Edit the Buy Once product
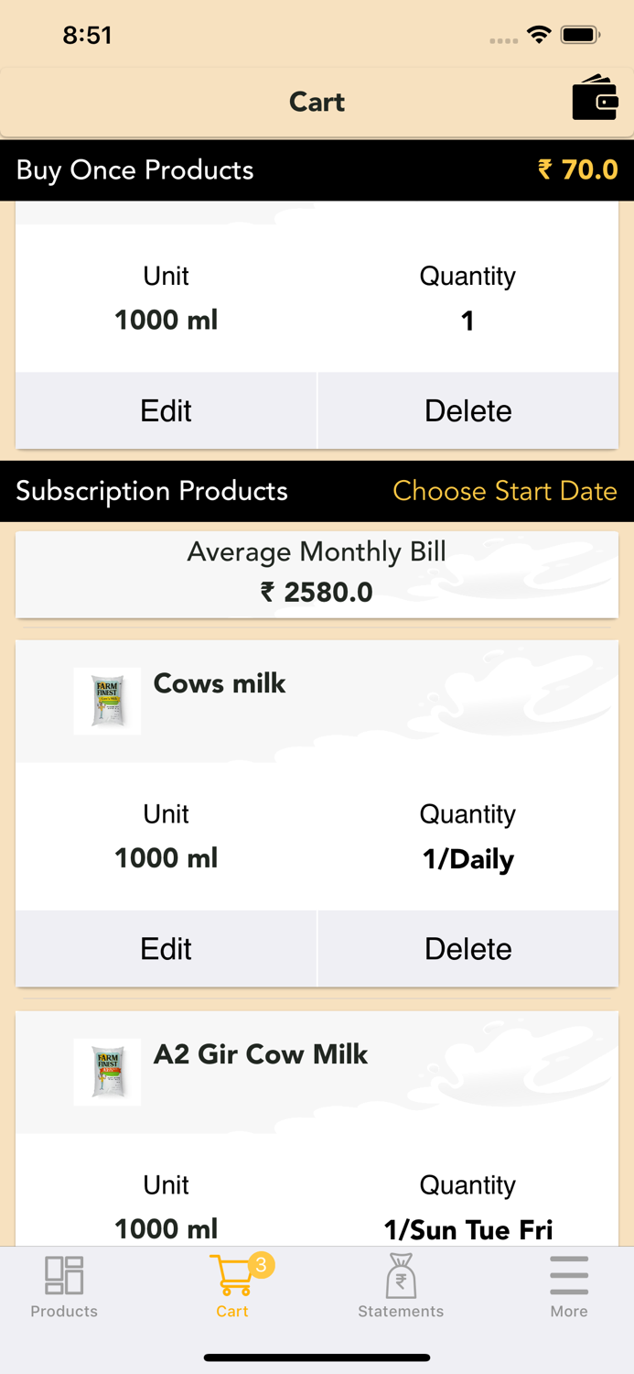Screen dimensions: 634x1374 pos(166,410)
